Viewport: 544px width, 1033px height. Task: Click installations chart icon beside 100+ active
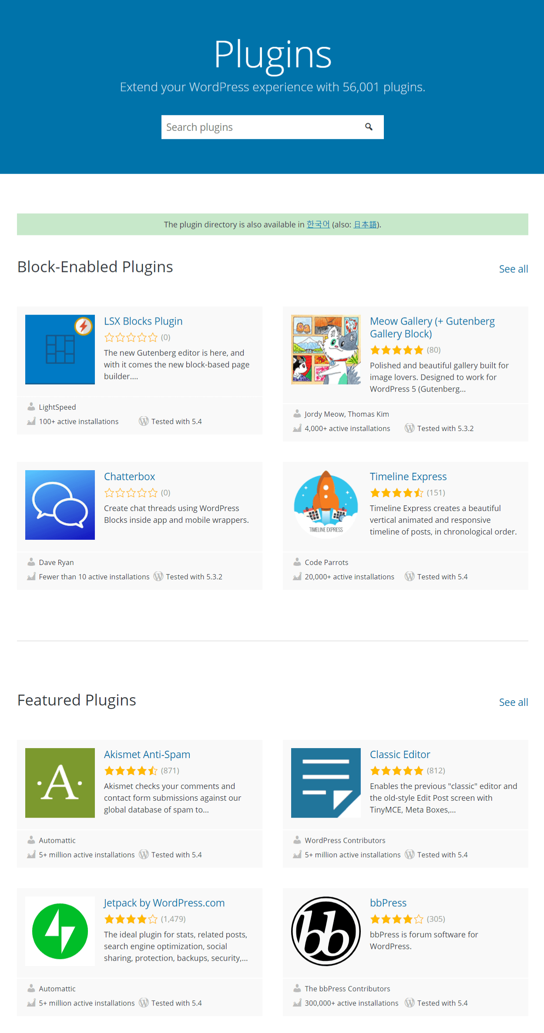[x=31, y=421]
